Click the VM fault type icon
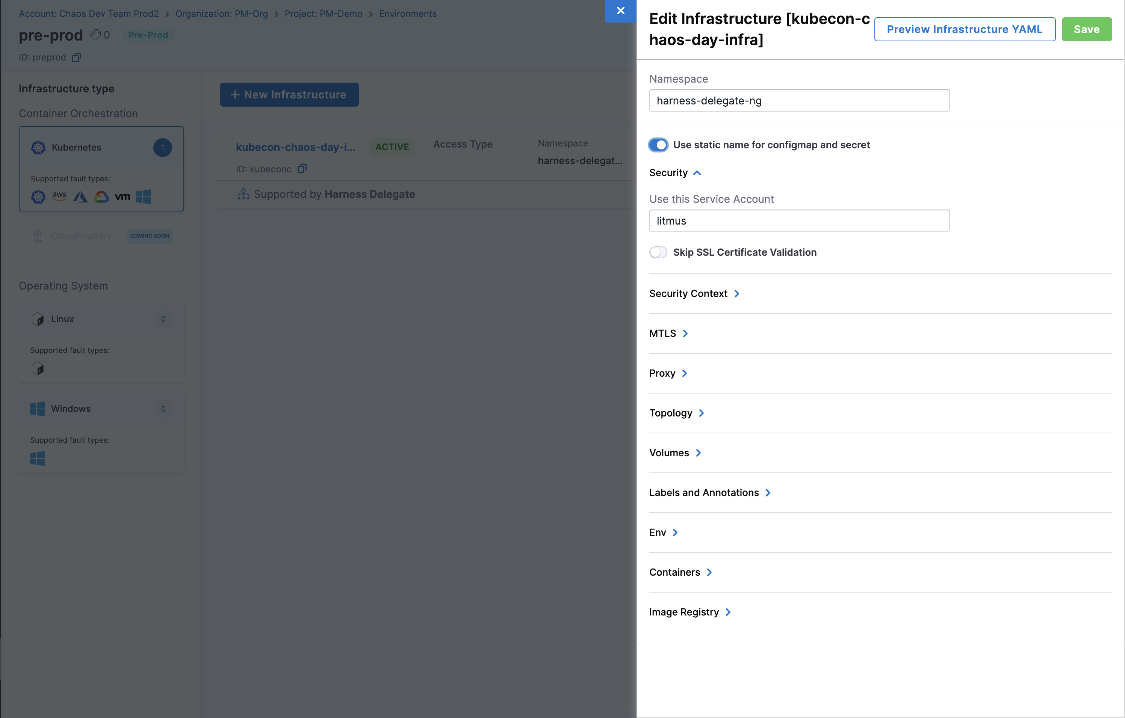Image resolution: width=1125 pixels, height=718 pixels. 122,196
